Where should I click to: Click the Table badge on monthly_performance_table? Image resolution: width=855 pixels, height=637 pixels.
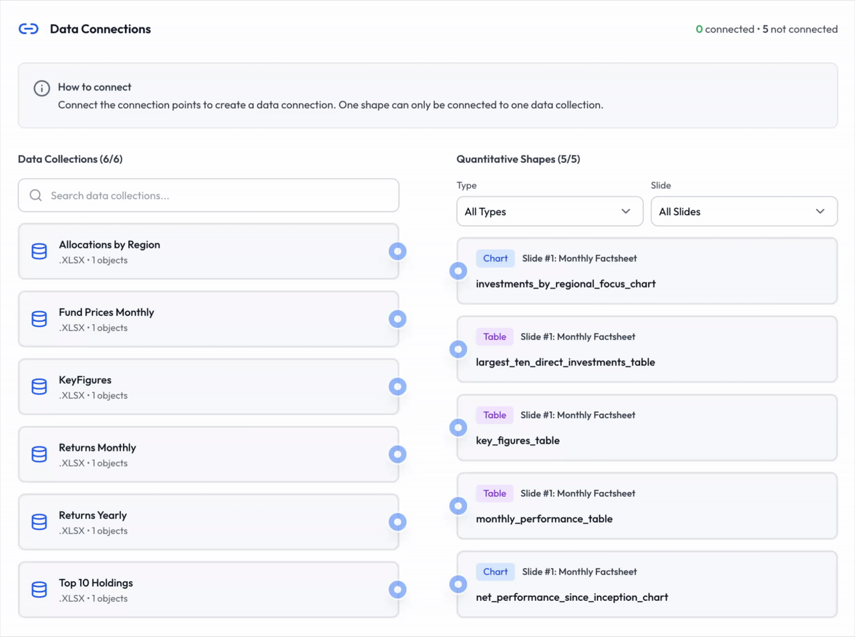pos(494,493)
